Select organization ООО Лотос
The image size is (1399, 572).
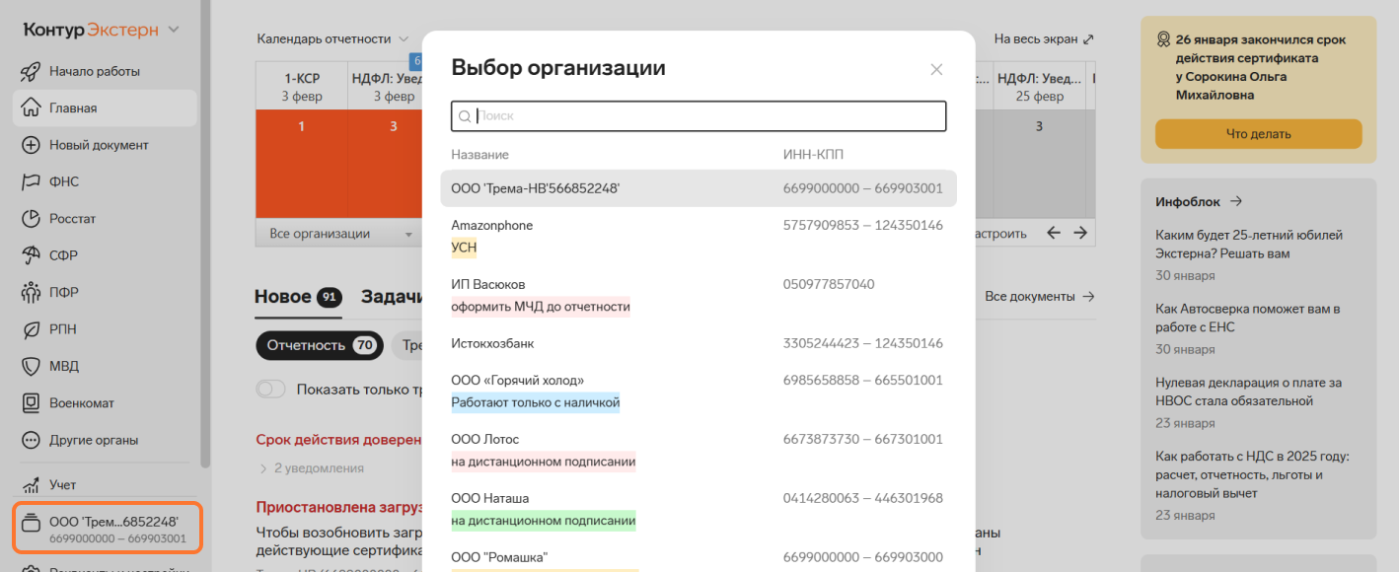point(699,451)
